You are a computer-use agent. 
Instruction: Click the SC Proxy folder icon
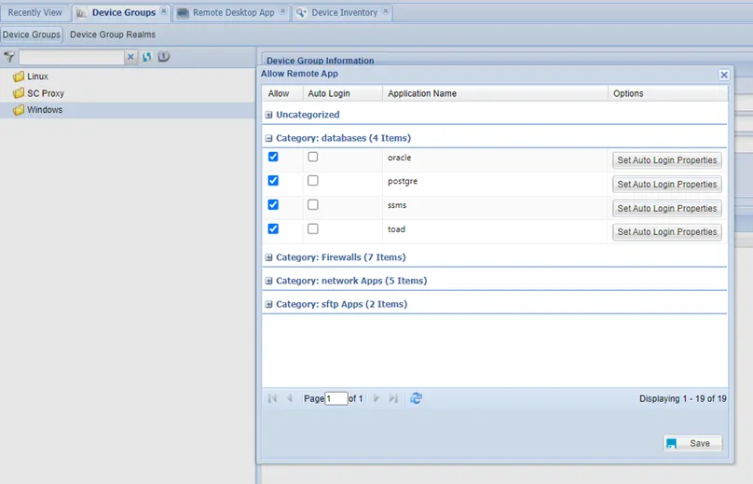19,93
